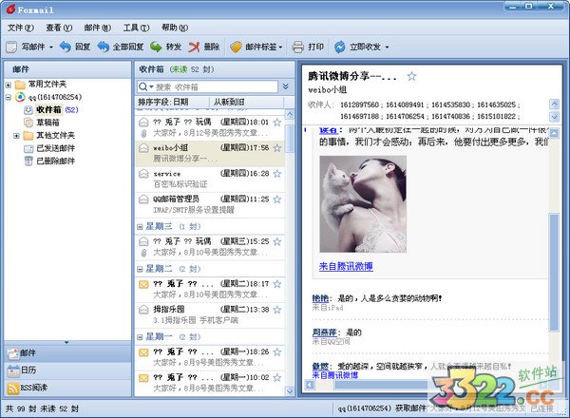Switch to the RSS阅读 panel
The width and height of the screenshot is (570, 418).
pos(67,389)
